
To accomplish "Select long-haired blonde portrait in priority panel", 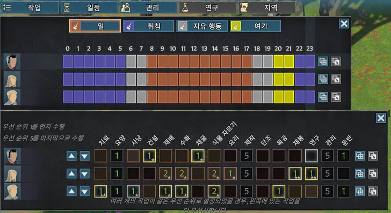I will point(12,174).
